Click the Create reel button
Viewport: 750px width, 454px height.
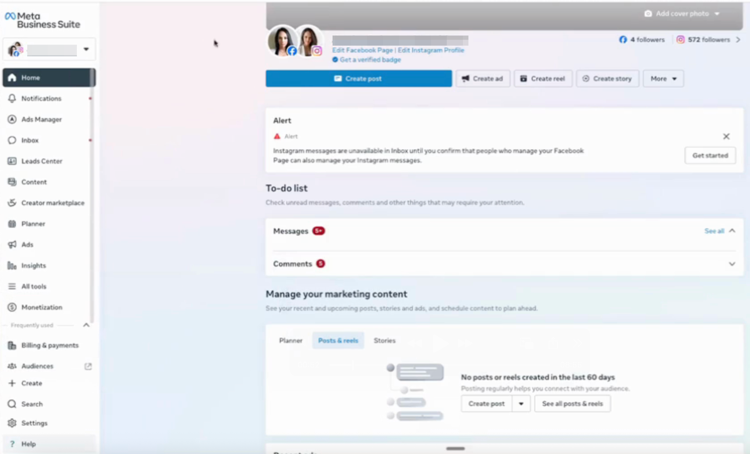point(543,78)
